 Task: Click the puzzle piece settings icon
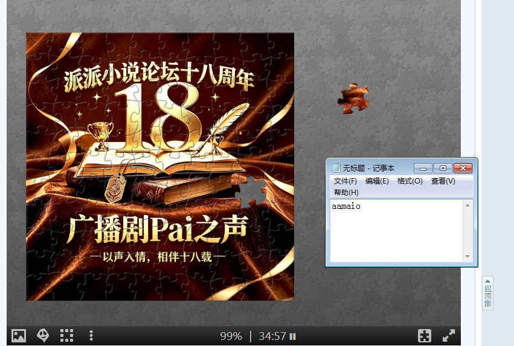click(425, 336)
